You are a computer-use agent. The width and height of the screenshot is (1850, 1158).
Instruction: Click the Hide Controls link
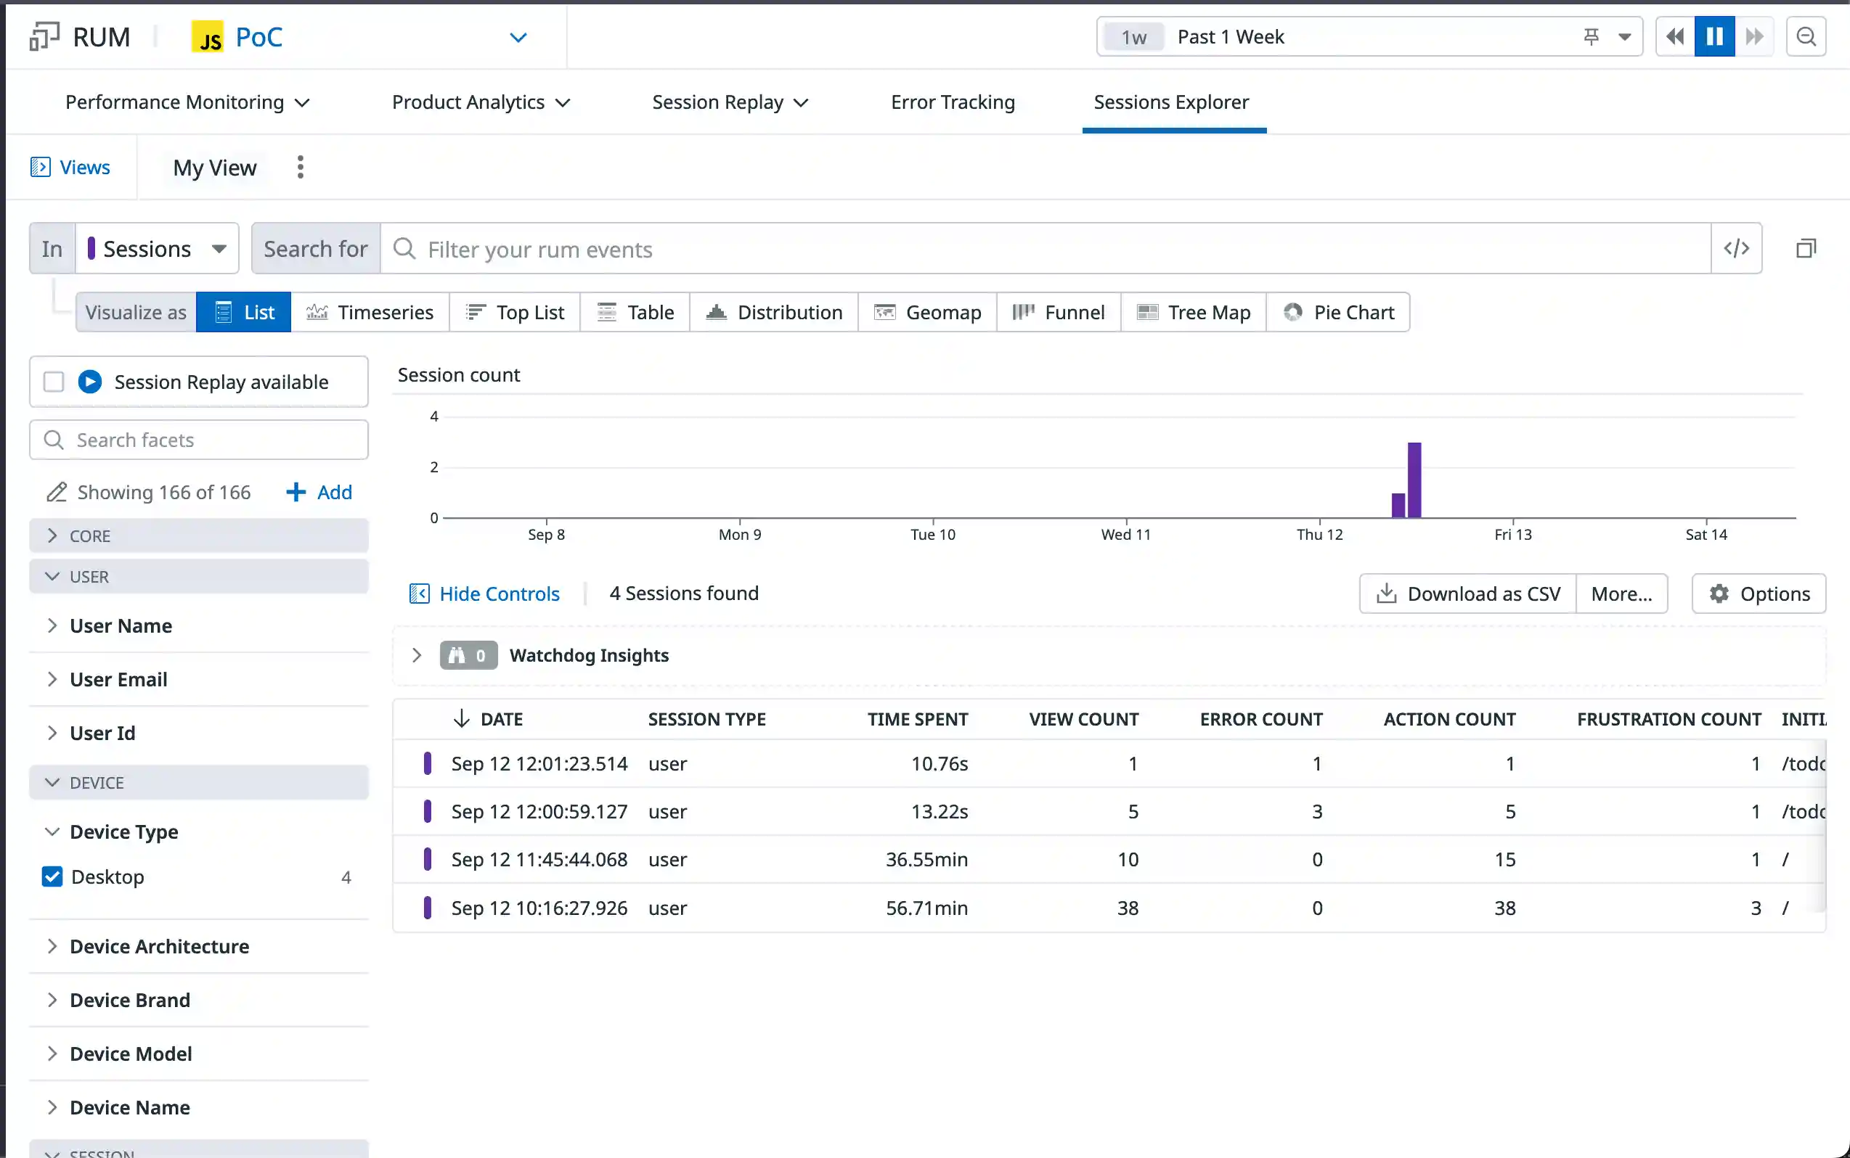(x=484, y=594)
